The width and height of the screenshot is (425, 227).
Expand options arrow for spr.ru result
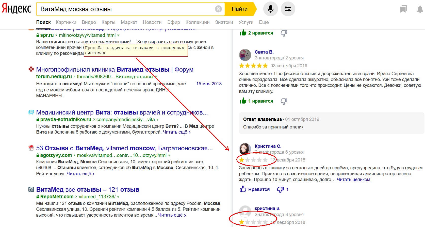[118, 36]
